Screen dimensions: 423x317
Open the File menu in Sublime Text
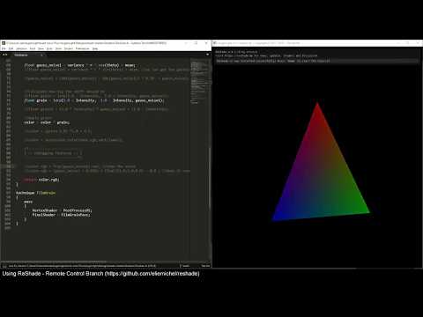tap(4, 48)
